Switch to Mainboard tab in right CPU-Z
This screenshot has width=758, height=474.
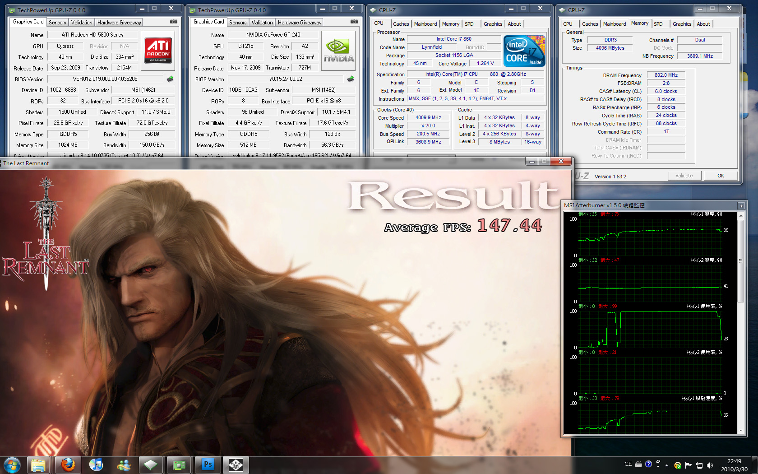click(615, 24)
